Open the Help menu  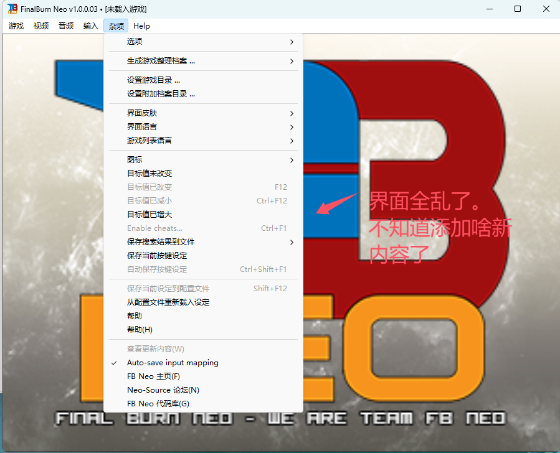(x=141, y=26)
